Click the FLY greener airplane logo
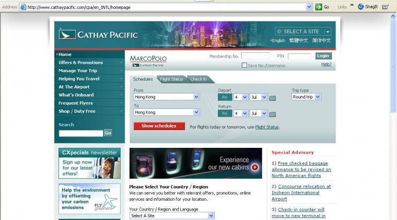 pyautogui.click(x=106, y=203)
